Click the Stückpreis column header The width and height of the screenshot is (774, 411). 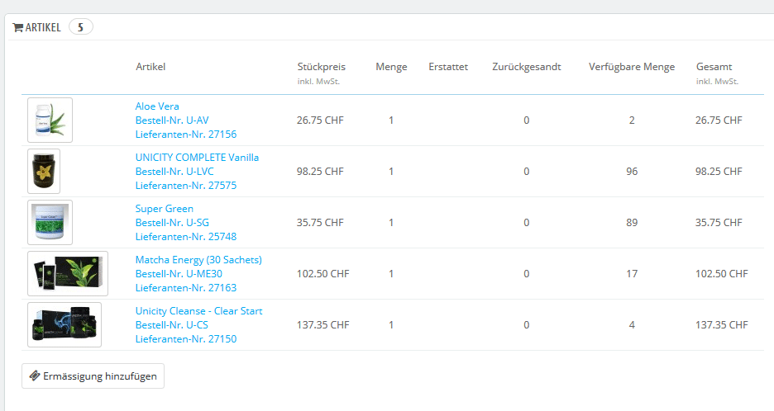coord(321,67)
